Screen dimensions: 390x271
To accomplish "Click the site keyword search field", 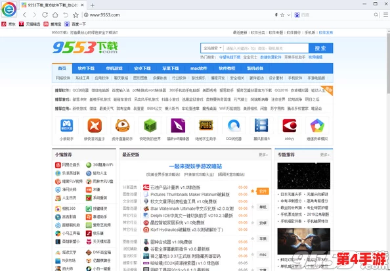I will coord(266,48).
